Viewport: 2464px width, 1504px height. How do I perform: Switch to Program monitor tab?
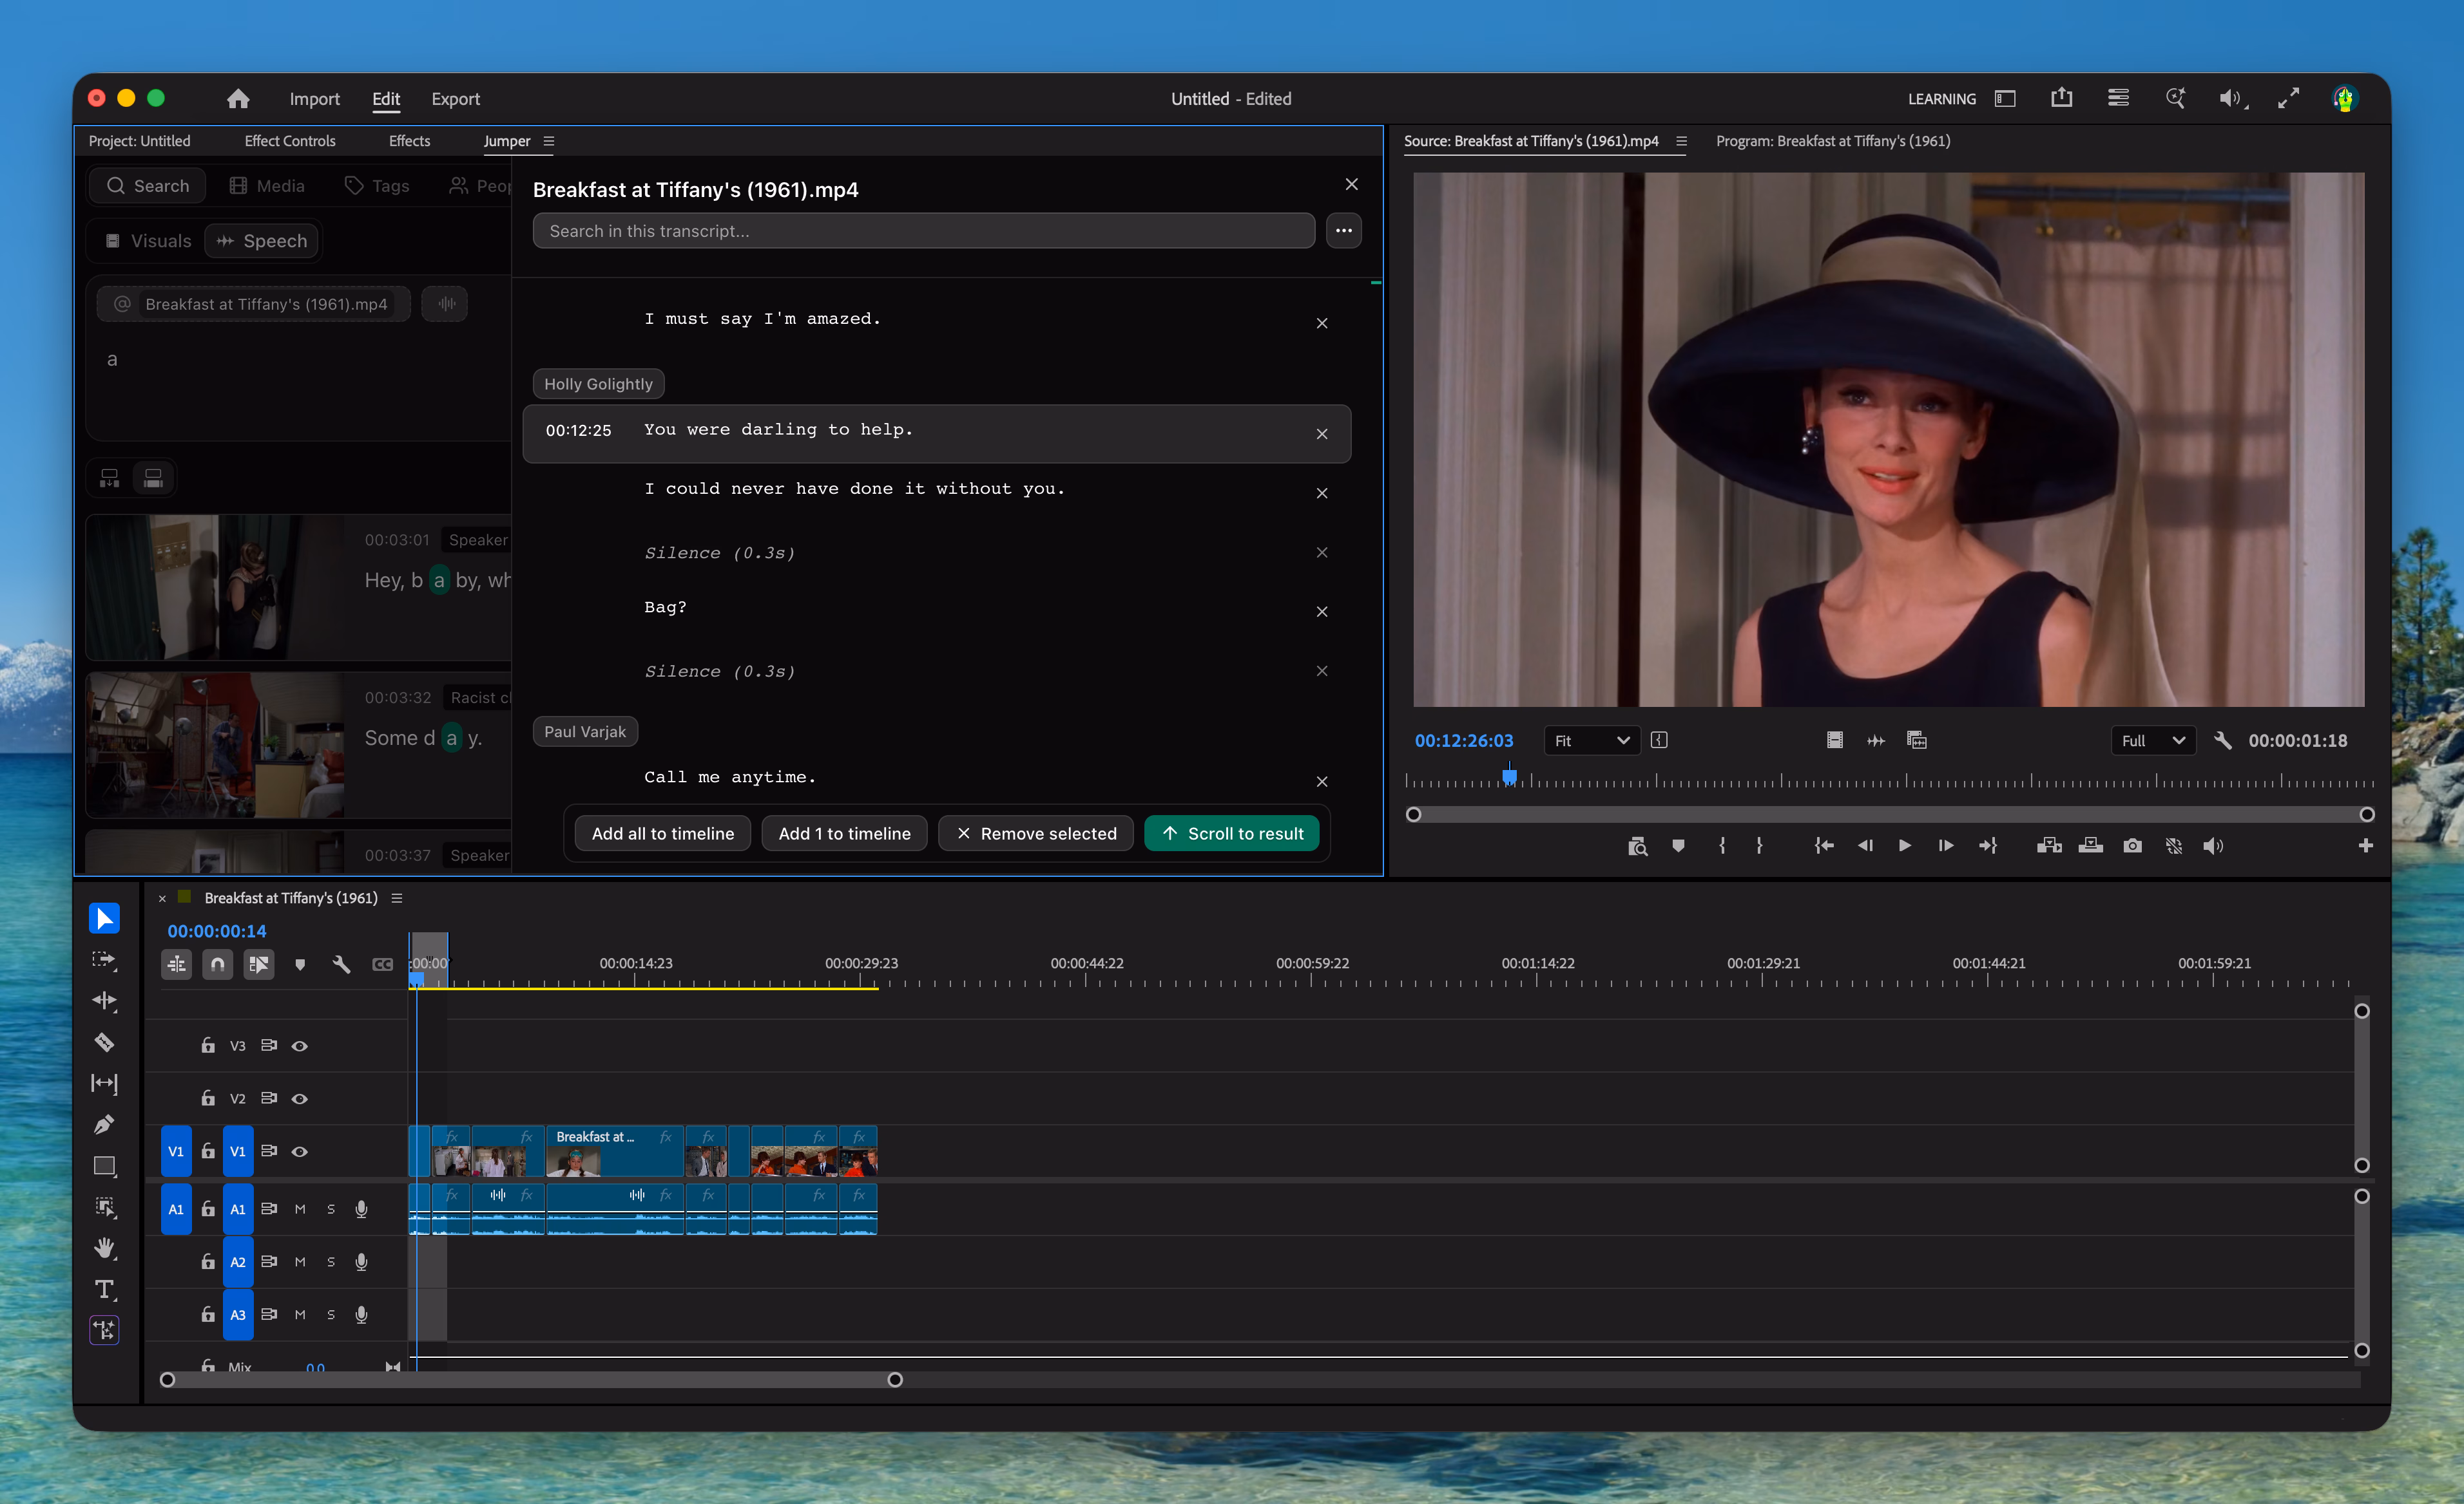pyautogui.click(x=1833, y=141)
